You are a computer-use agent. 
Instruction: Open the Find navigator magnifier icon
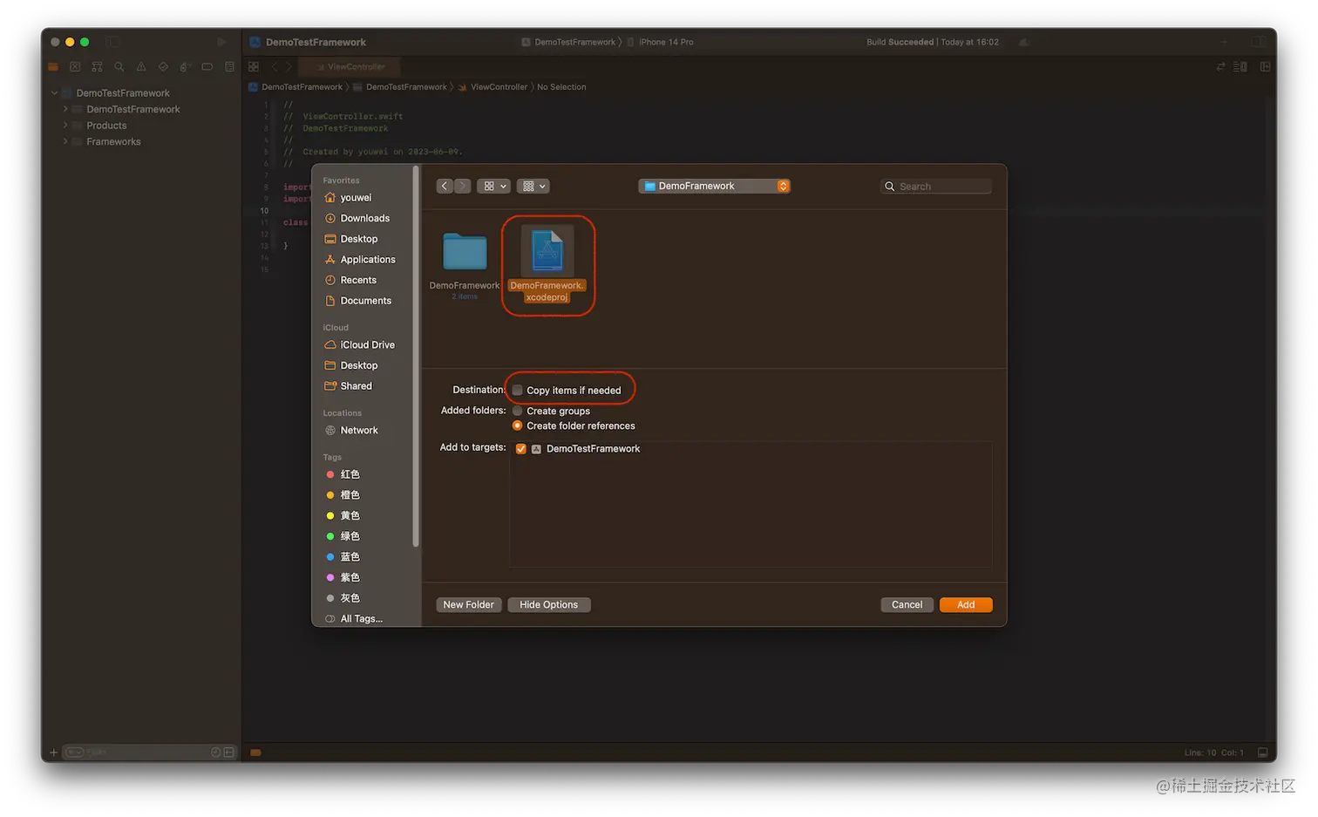point(119,66)
